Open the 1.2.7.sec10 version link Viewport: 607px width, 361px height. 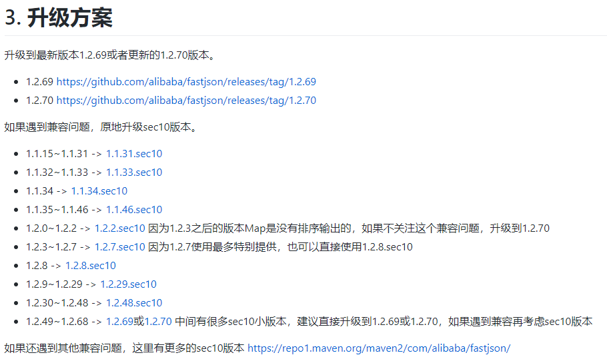(119, 247)
